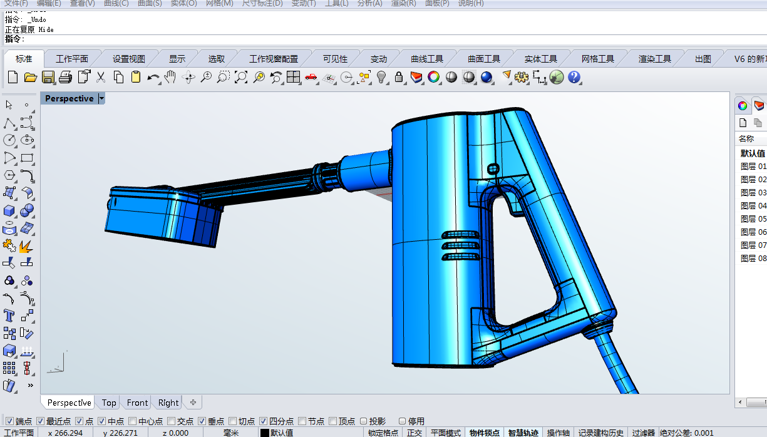767x437 pixels.
Task: Toggle the 四分点 osnap checkbox
Action: [264, 421]
